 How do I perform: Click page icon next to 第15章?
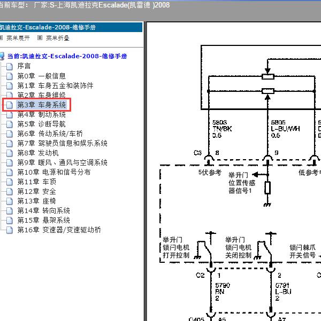pyautogui.click(x=10, y=221)
